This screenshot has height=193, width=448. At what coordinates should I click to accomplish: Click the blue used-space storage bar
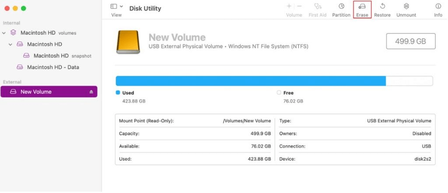click(x=250, y=81)
